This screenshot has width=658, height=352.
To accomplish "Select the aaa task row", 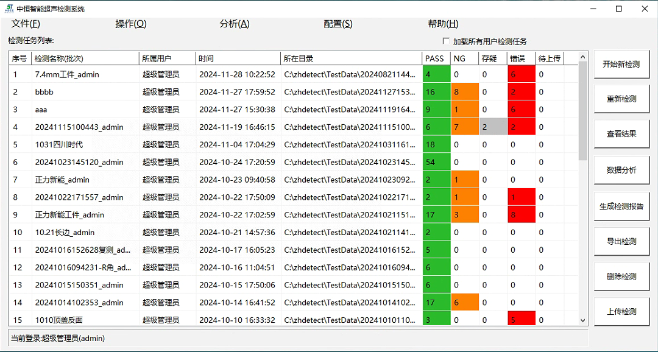I will click(x=293, y=110).
